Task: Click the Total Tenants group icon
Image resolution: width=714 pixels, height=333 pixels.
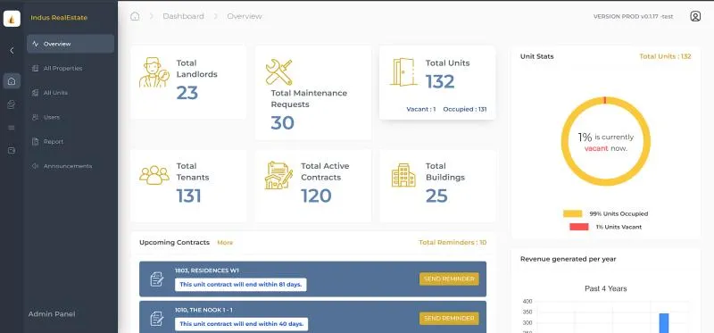Action: coord(154,175)
